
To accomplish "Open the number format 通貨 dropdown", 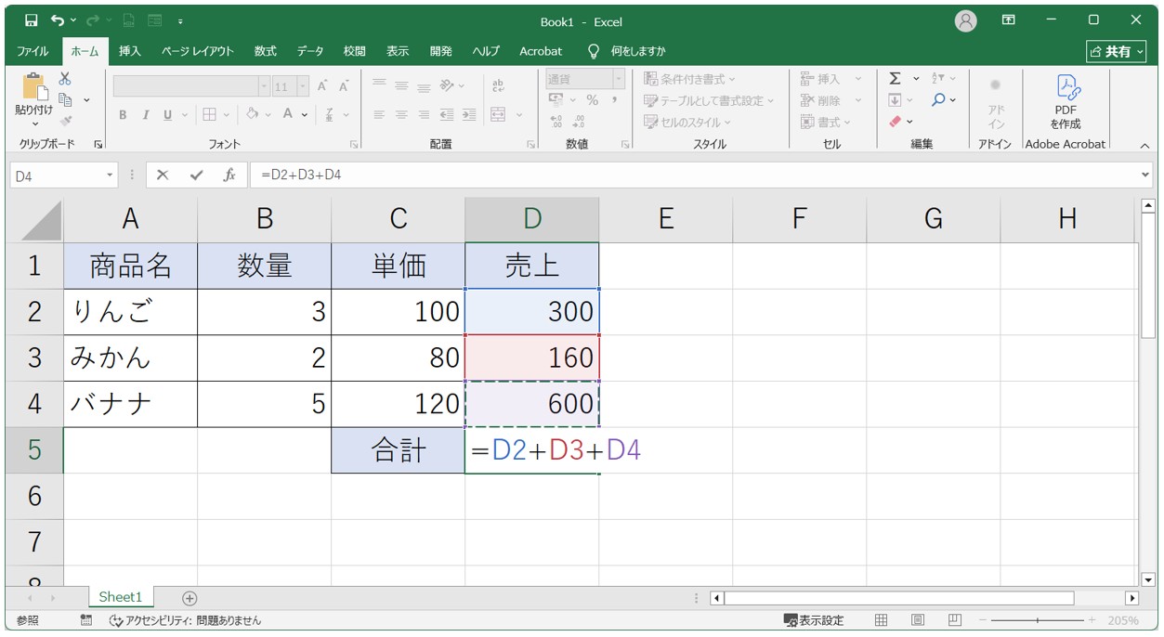I will click(x=618, y=80).
